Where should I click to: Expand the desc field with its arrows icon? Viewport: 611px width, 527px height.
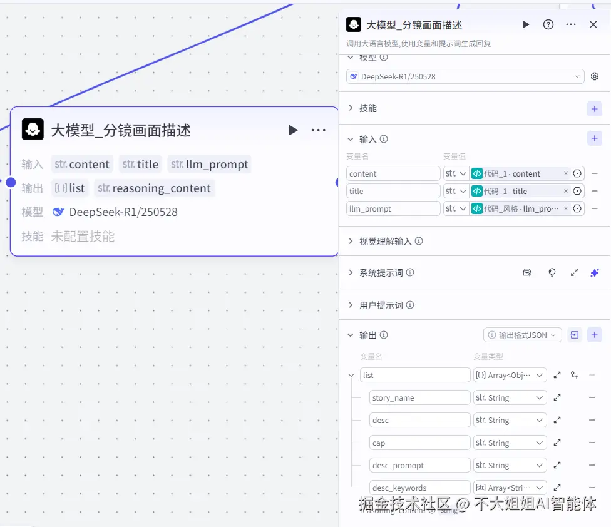click(557, 420)
